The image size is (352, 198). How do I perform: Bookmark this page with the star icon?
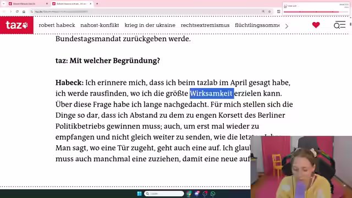tap(269, 12)
